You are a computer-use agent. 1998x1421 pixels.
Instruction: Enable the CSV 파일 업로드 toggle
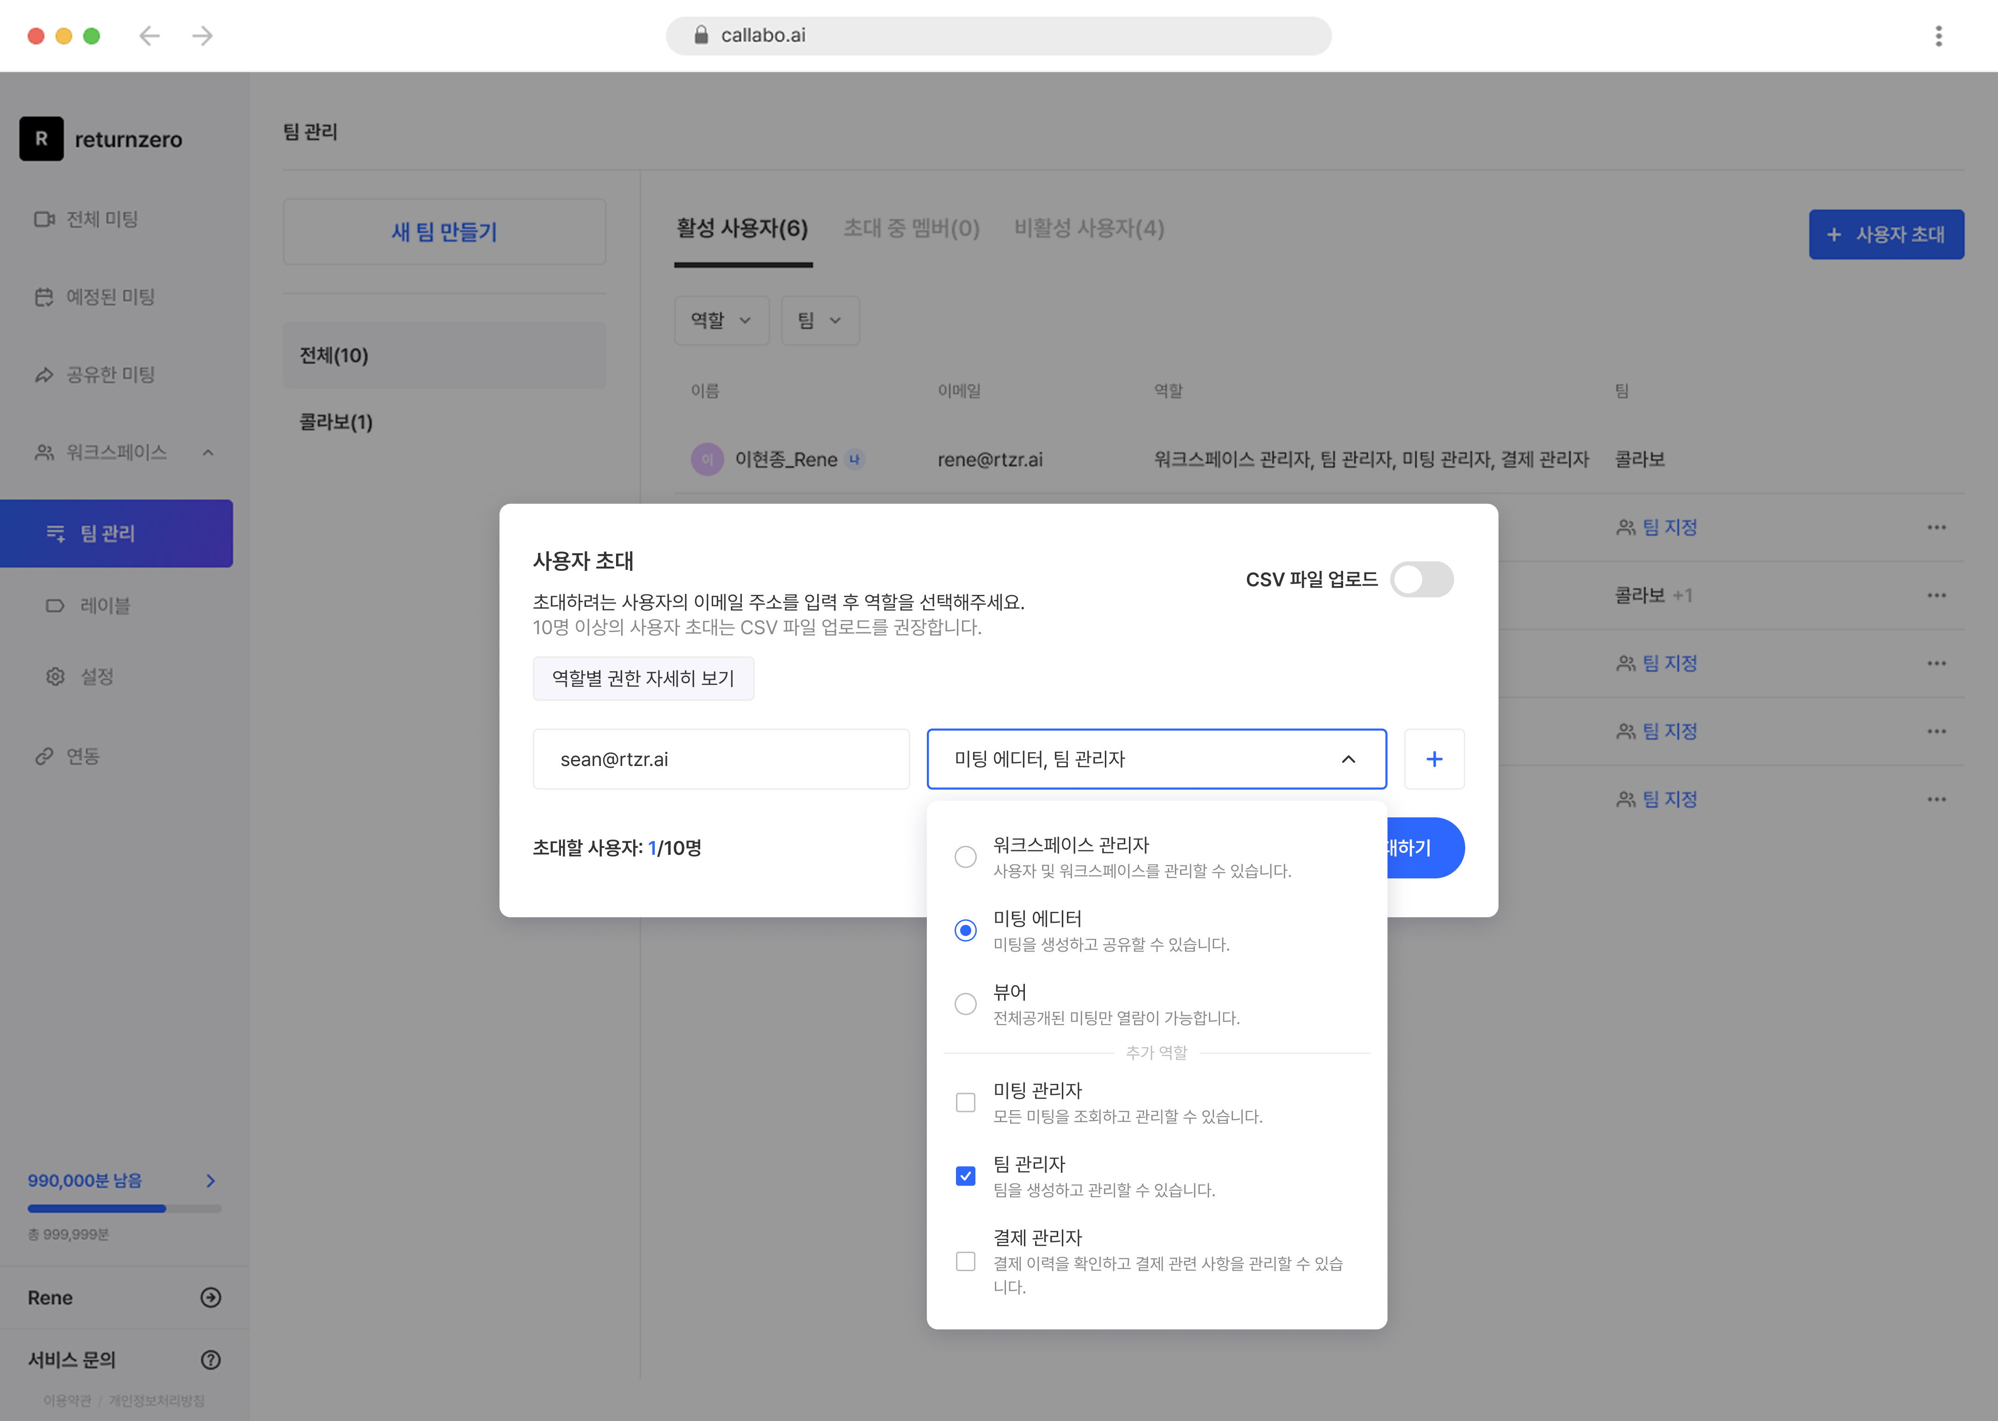[1422, 579]
